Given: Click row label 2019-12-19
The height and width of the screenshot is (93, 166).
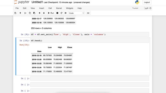Looking at the screenshot, I should coord(37,56).
